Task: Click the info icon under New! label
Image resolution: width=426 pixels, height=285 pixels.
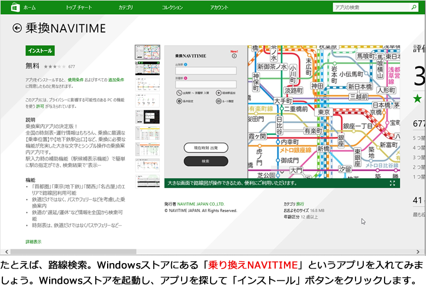Action: click(234, 56)
